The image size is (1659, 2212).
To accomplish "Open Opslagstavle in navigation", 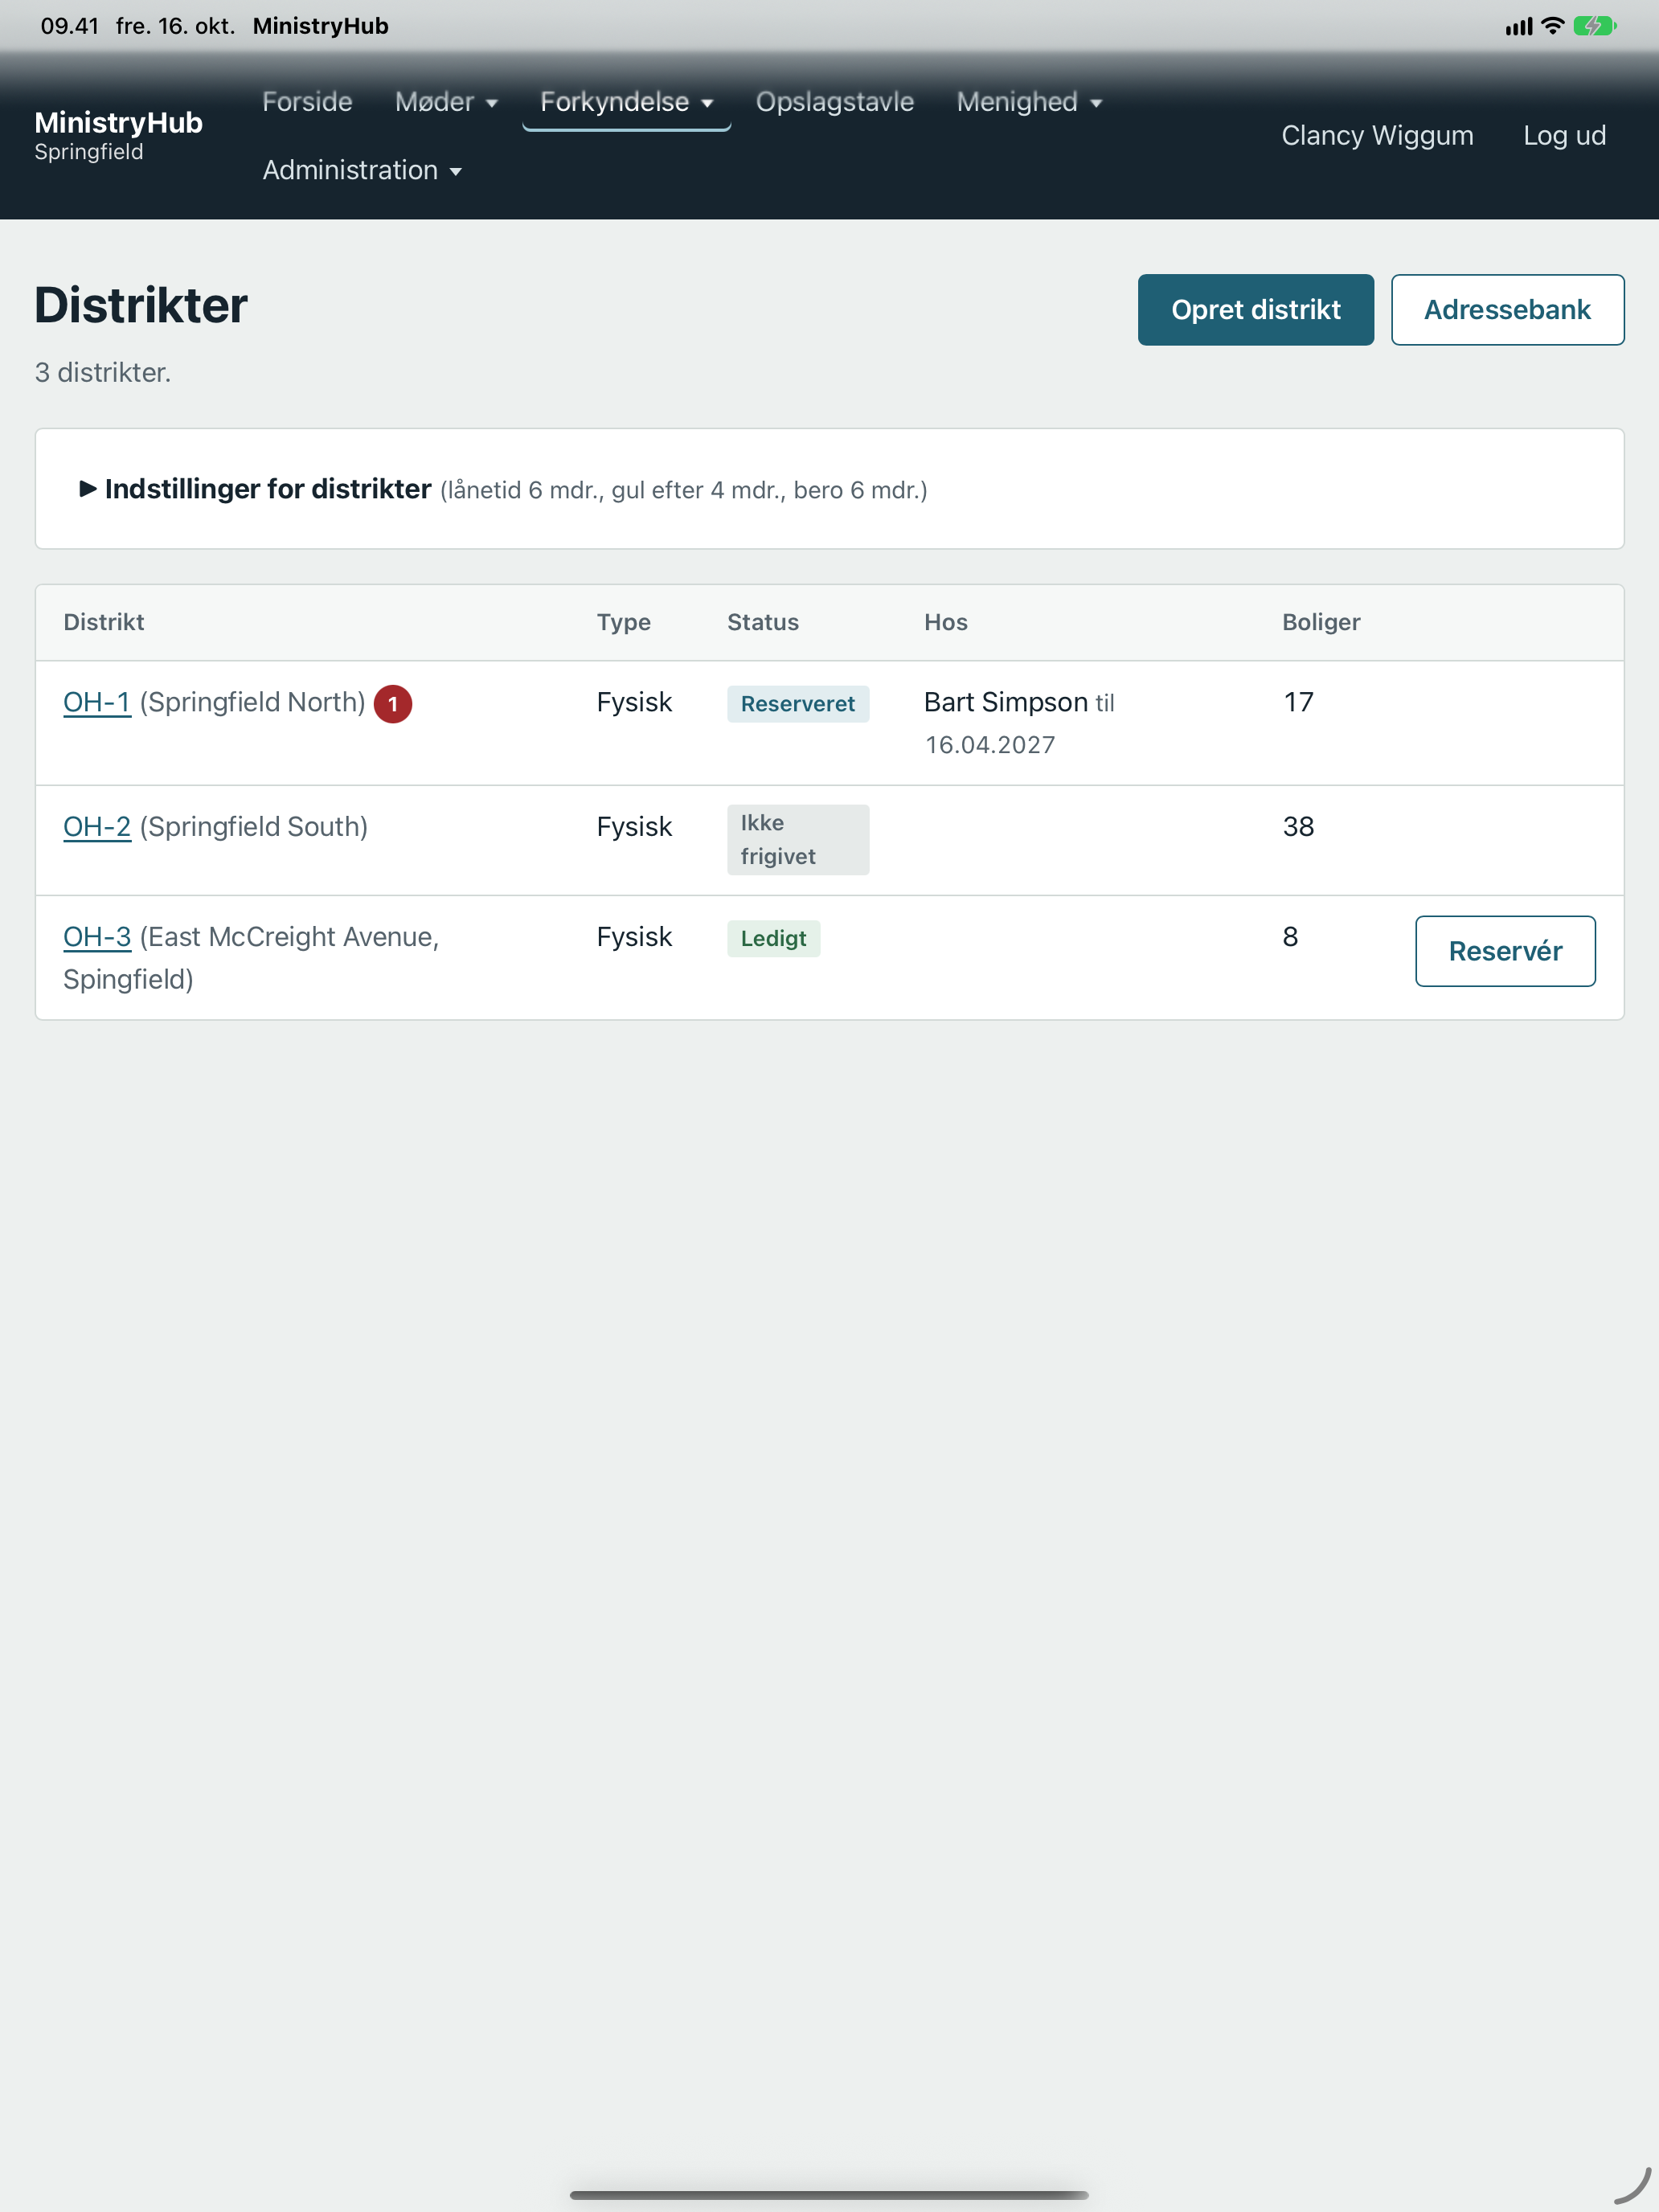I will [x=835, y=102].
